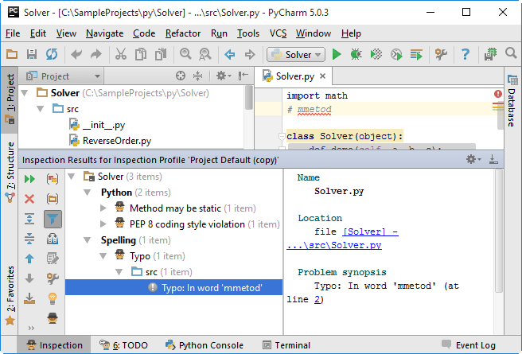
Task: Switch to the Python Console tab
Action: tap(203, 345)
